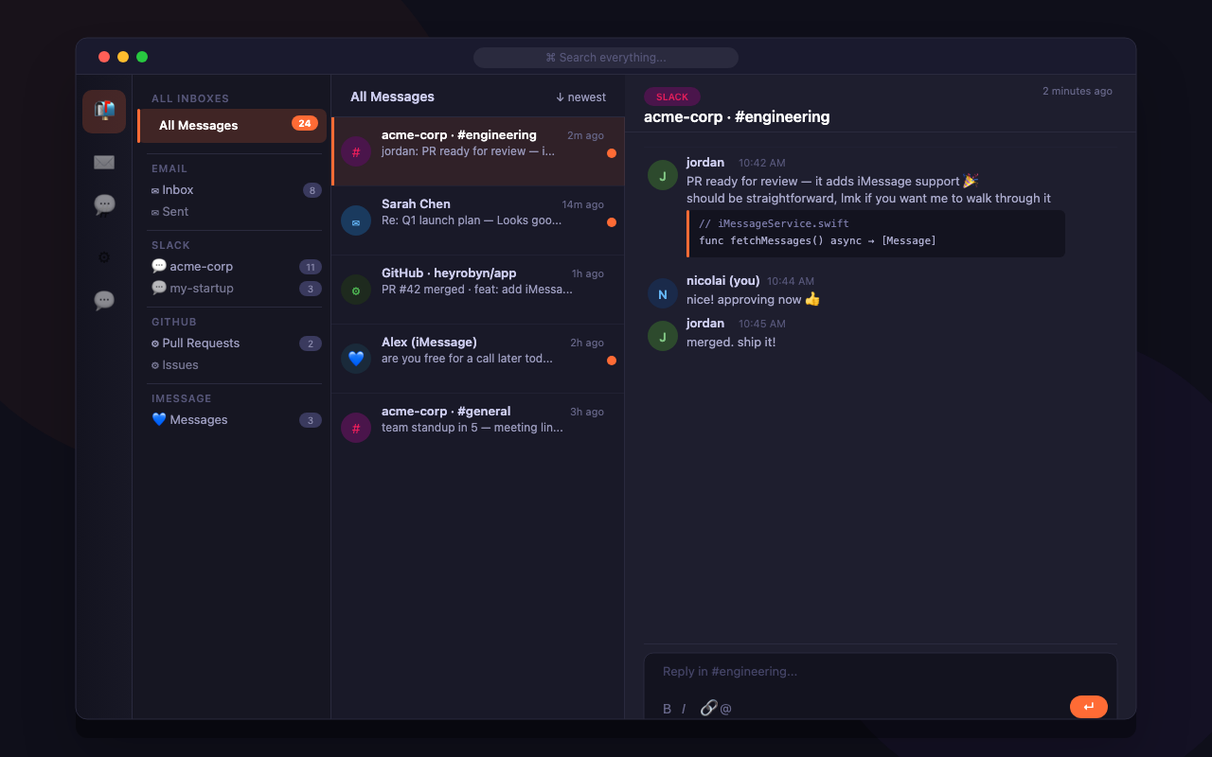Select the envelope icon in the left rail
This screenshot has height=757, width=1212.
coord(104,163)
